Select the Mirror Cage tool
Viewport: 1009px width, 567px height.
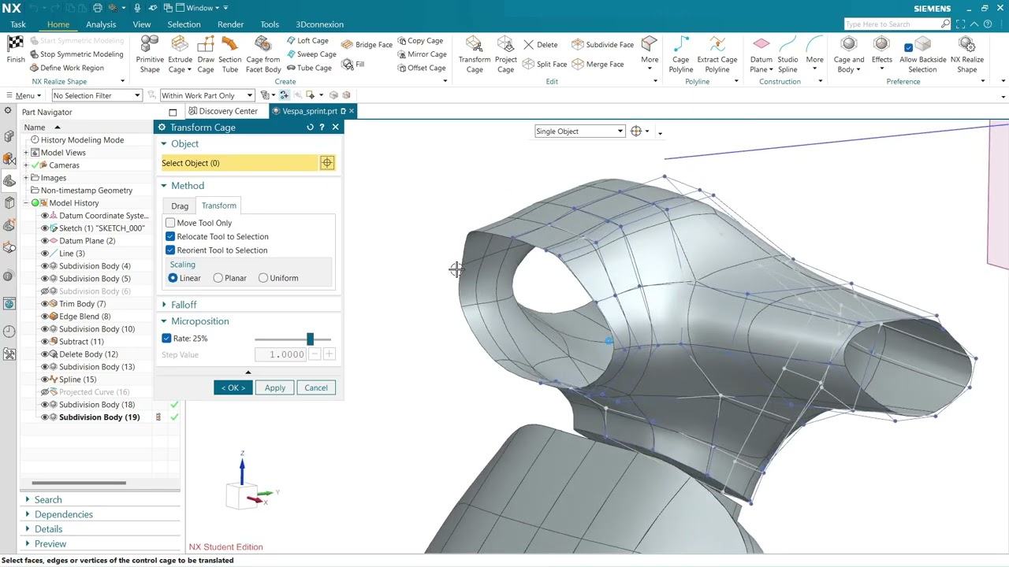(x=422, y=54)
